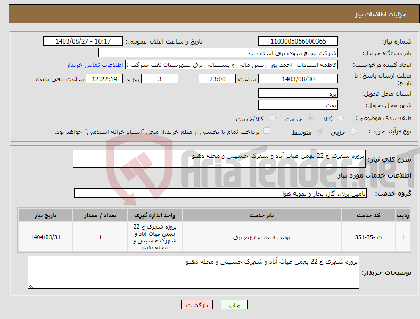Click the تعداد / مقدار column header
The height and width of the screenshot is (319, 420).
pos(100,215)
